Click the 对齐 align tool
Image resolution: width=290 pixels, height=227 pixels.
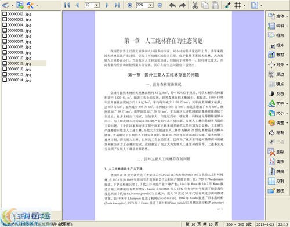pos(276,64)
